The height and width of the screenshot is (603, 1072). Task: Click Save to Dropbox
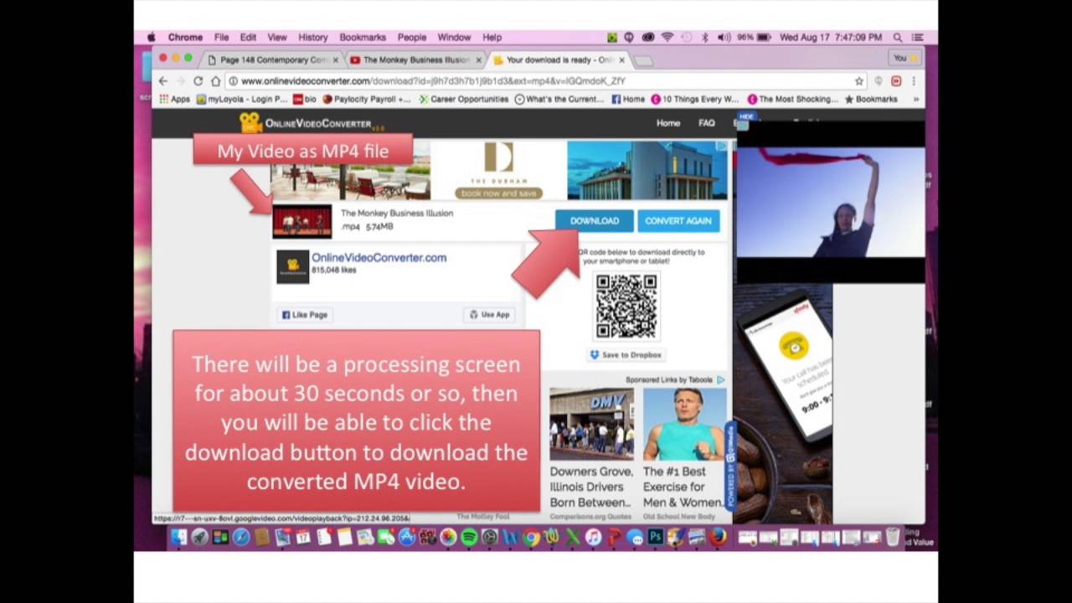(x=626, y=355)
